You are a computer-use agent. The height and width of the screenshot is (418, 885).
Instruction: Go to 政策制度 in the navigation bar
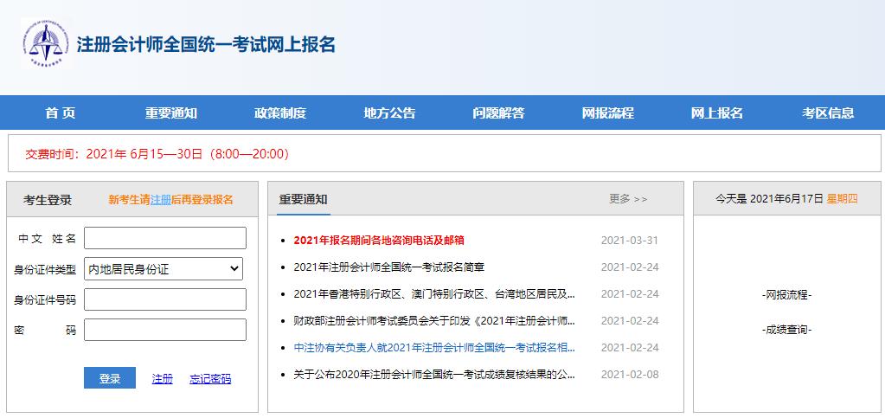(x=279, y=113)
